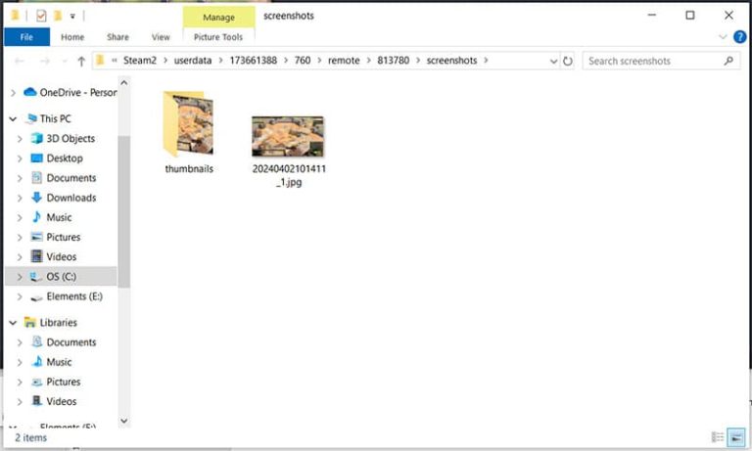Switch to the View ribbon tab
752x451 pixels.
pyautogui.click(x=161, y=37)
